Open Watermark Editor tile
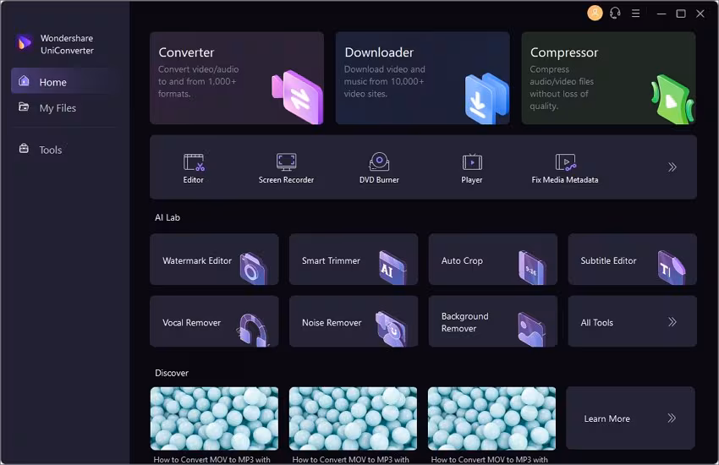The width and height of the screenshot is (719, 465). (x=214, y=260)
